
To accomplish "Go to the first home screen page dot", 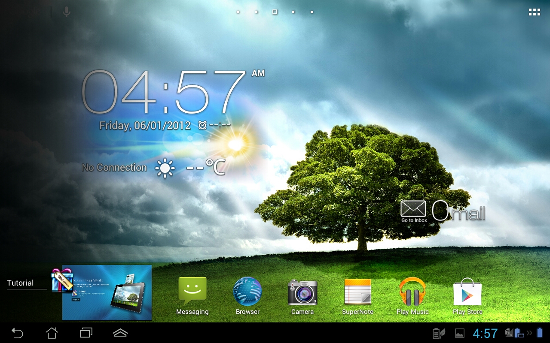I will (x=238, y=12).
